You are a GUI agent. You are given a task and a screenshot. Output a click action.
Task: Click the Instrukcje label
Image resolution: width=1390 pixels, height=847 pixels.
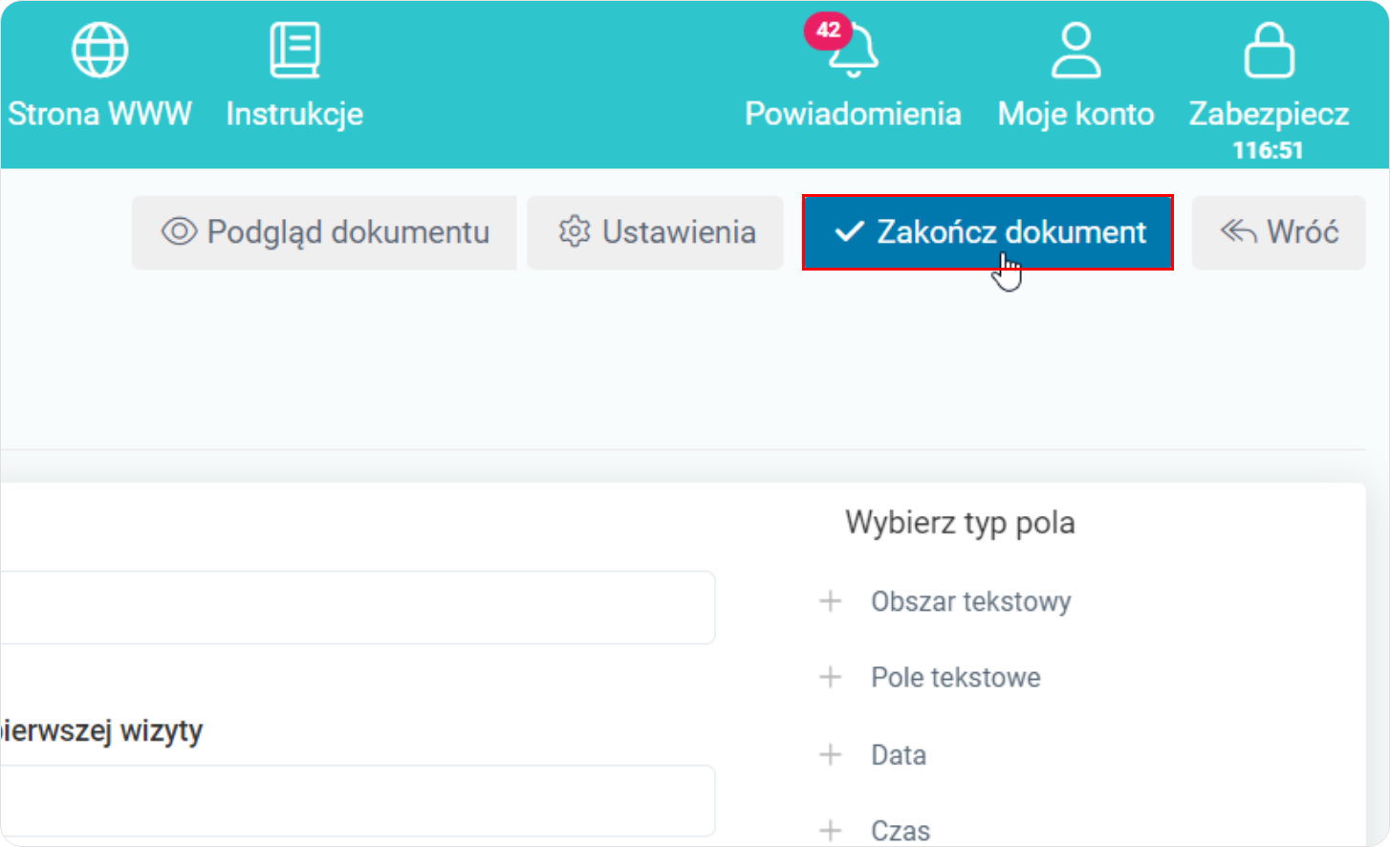click(x=294, y=114)
